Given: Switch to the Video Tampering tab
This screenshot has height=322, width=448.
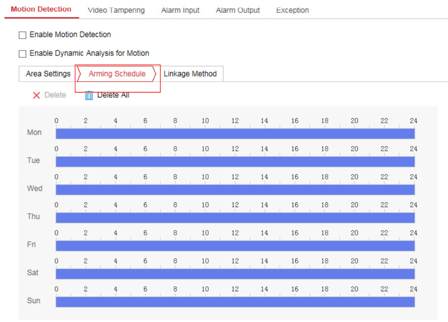Looking at the screenshot, I should pyautogui.click(x=116, y=10).
